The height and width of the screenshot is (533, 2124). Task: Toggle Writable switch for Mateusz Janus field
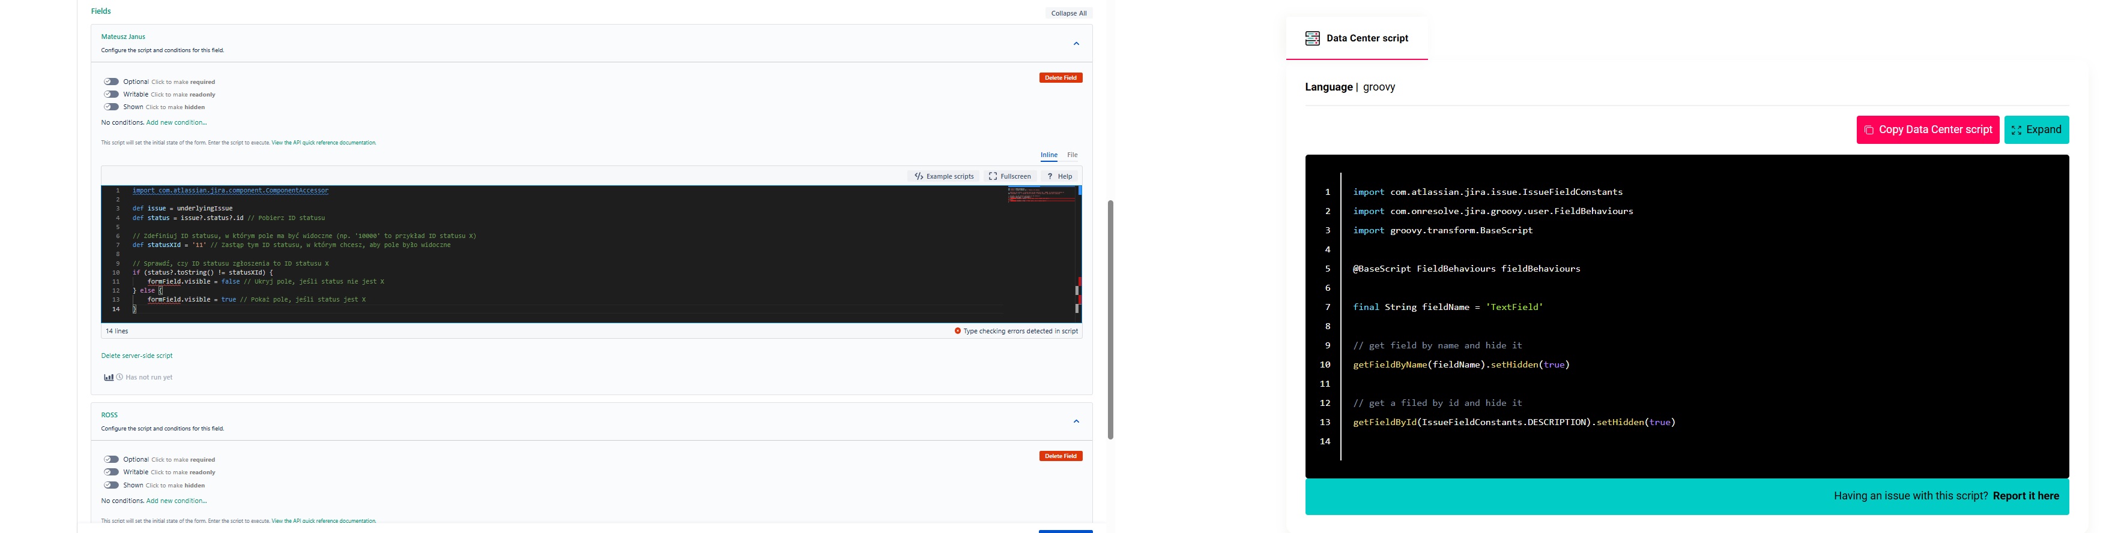(110, 94)
